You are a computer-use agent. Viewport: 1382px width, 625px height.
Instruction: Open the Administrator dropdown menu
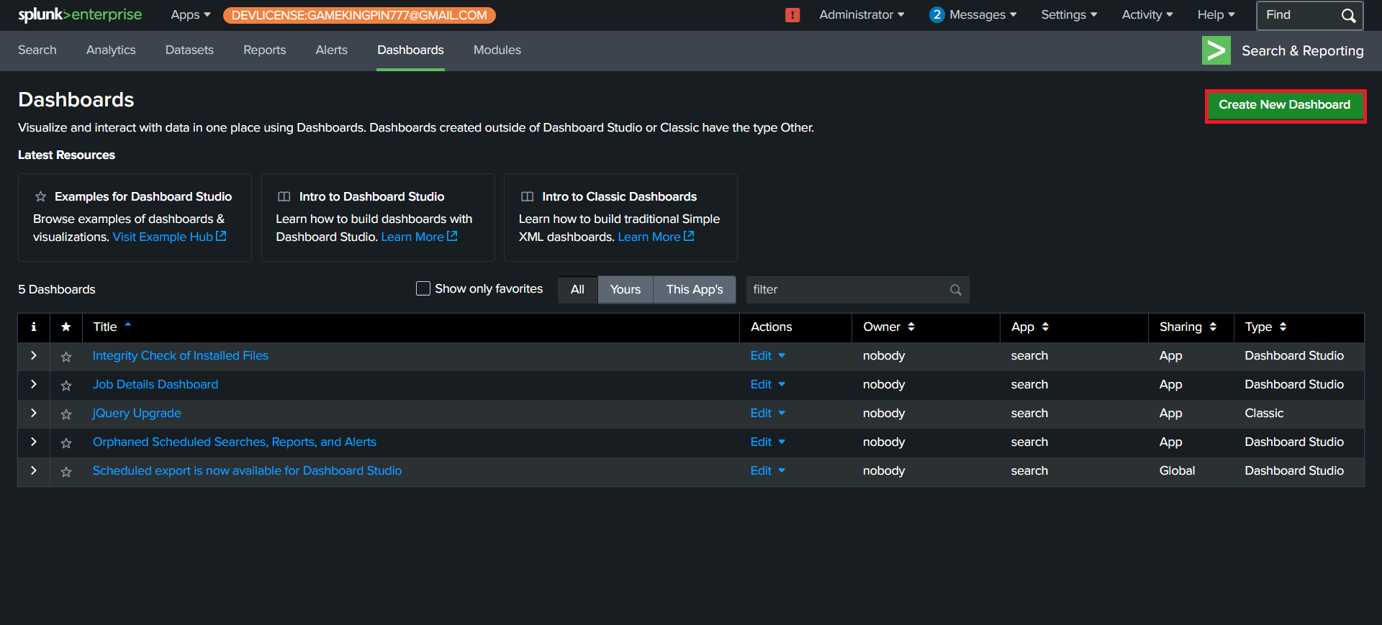pyautogui.click(x=862, y=15)
